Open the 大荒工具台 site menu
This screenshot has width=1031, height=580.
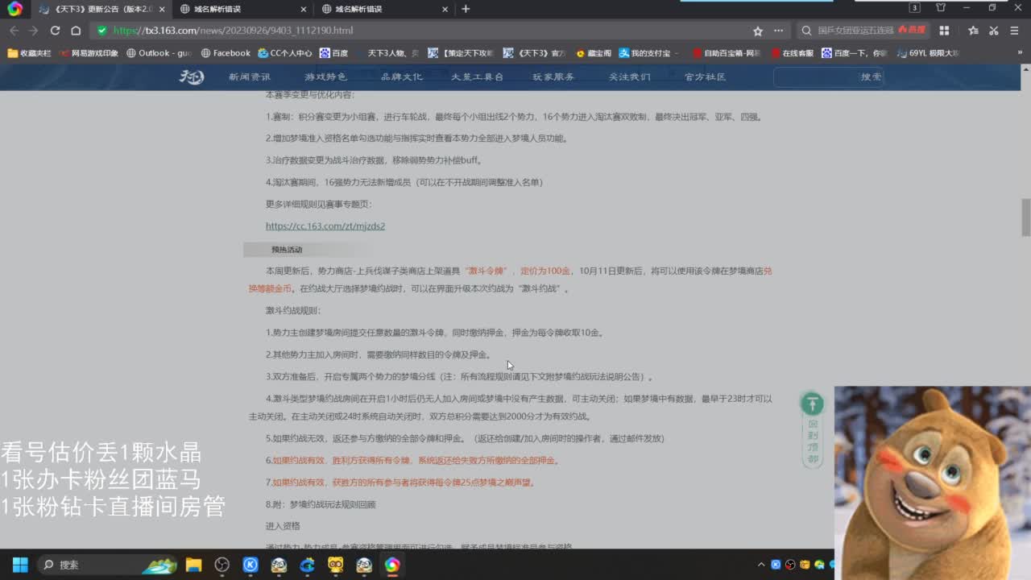tap(477, 77)
